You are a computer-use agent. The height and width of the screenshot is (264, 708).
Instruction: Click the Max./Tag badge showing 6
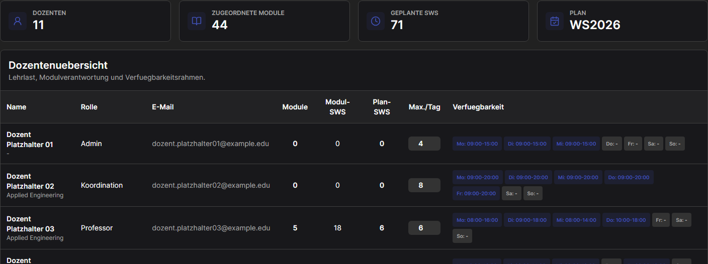coord(424,228)
